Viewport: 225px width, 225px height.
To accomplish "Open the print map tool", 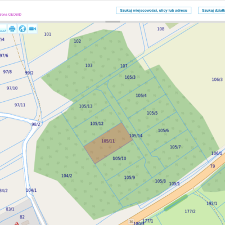I will coord(12,29).
